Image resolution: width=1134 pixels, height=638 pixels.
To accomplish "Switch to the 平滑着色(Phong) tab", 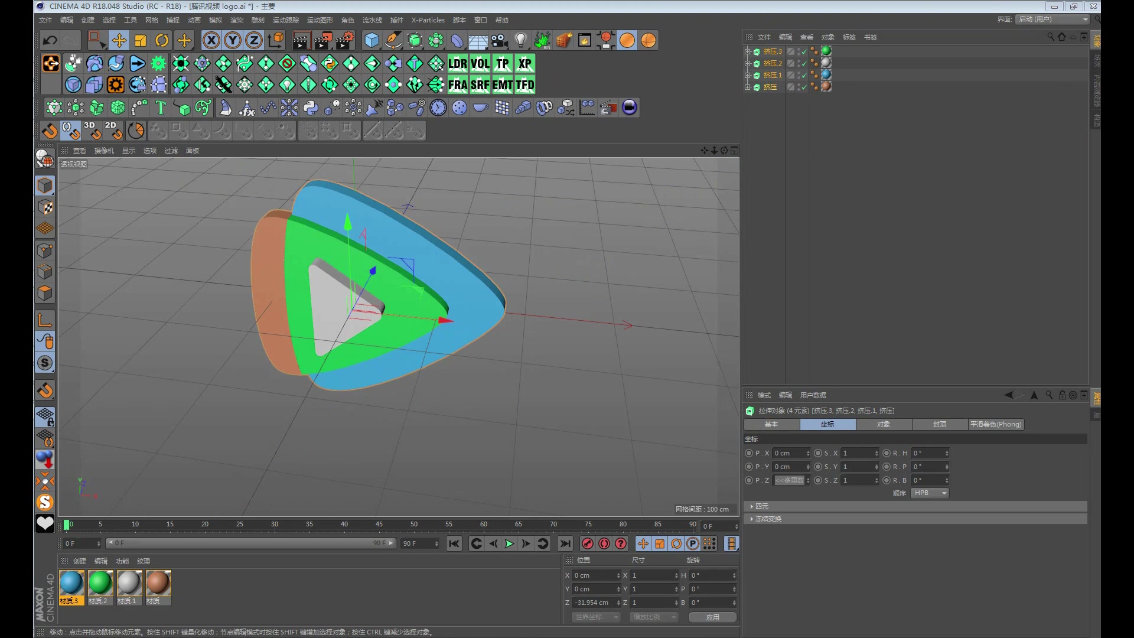I will pyautogui.click(x=996, y=424).
